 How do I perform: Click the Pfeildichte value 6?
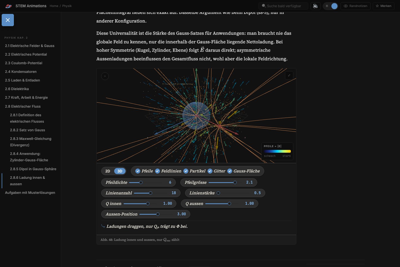click(170, 182)
